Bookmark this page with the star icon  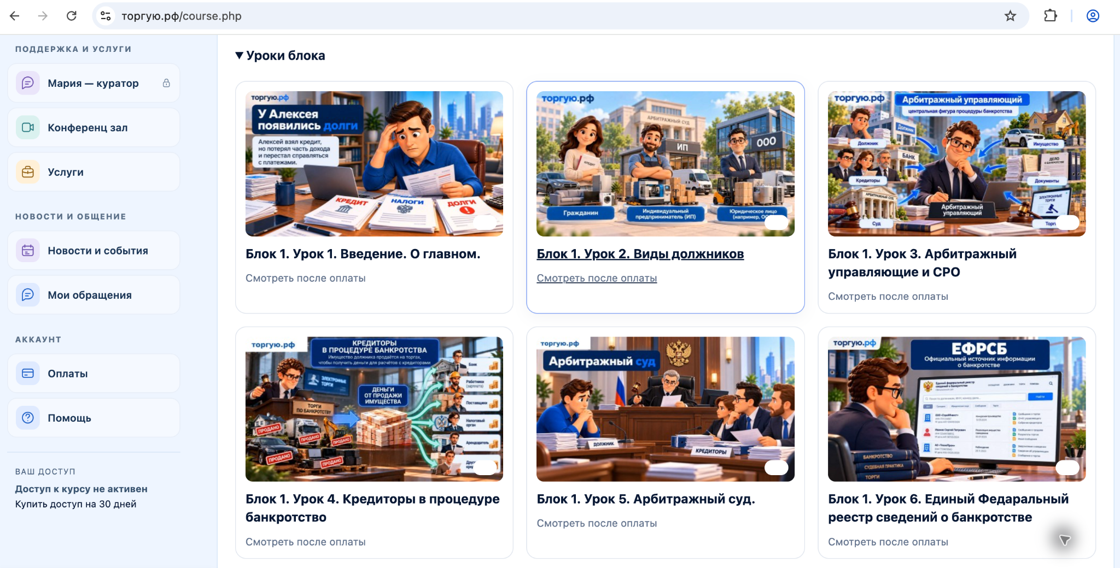[1010, 16]
